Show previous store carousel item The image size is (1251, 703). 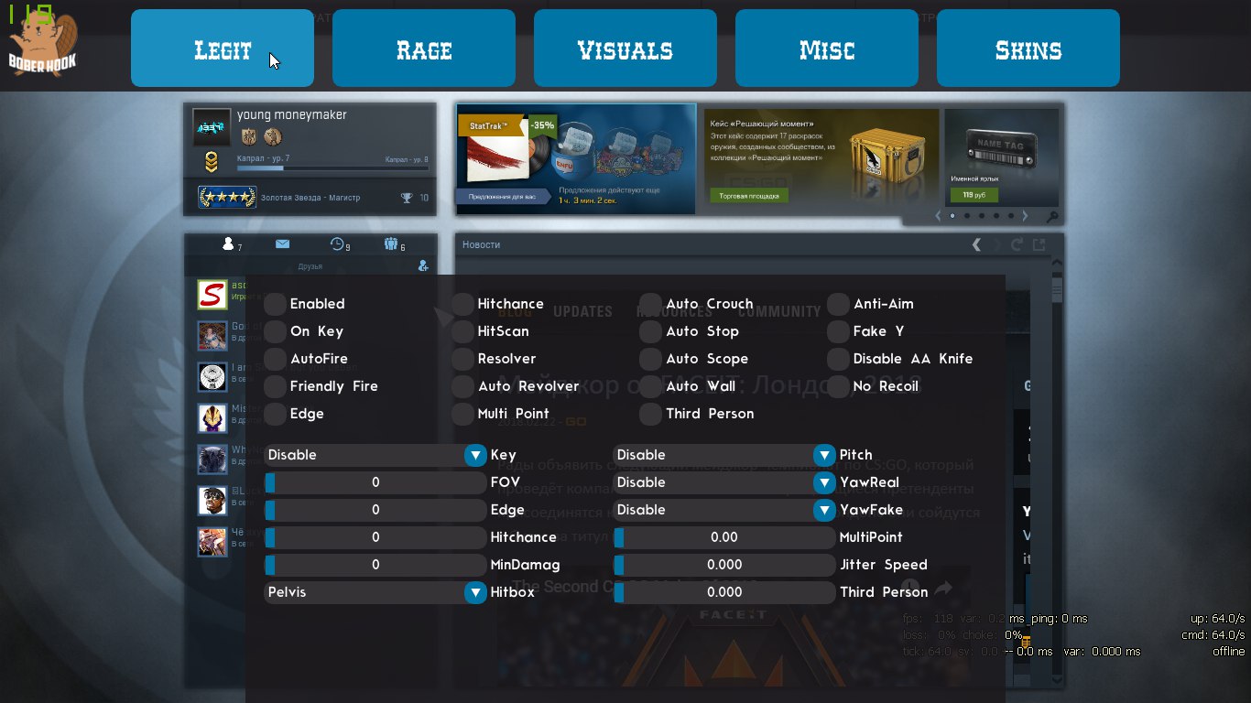(x=938, y=216)
